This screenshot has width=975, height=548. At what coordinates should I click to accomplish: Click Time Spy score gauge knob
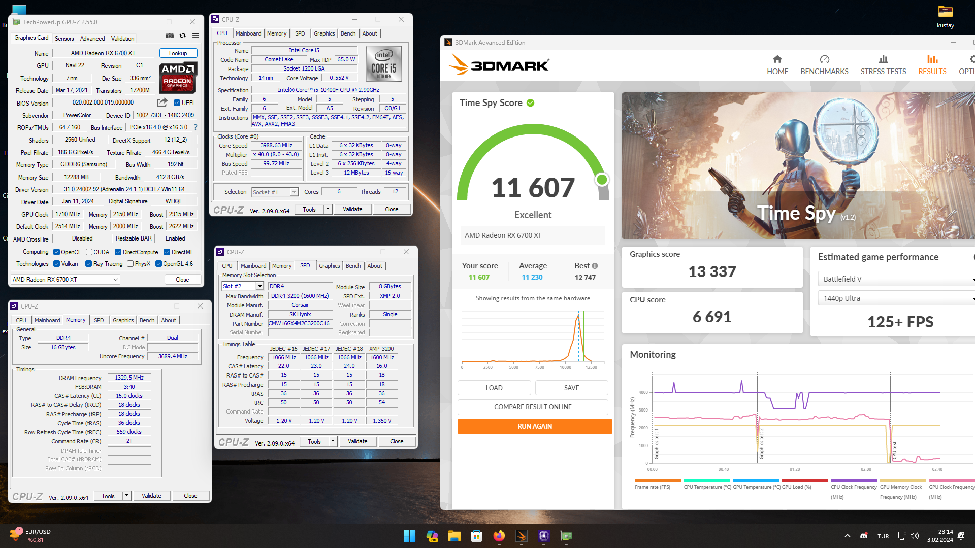602,180
